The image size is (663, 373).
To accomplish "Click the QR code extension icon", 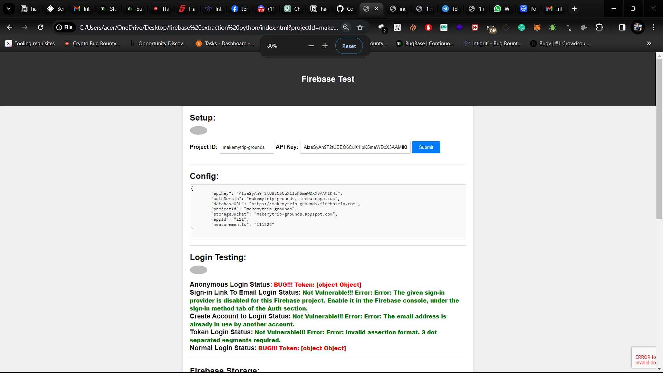I will click(x=397, y=28).
